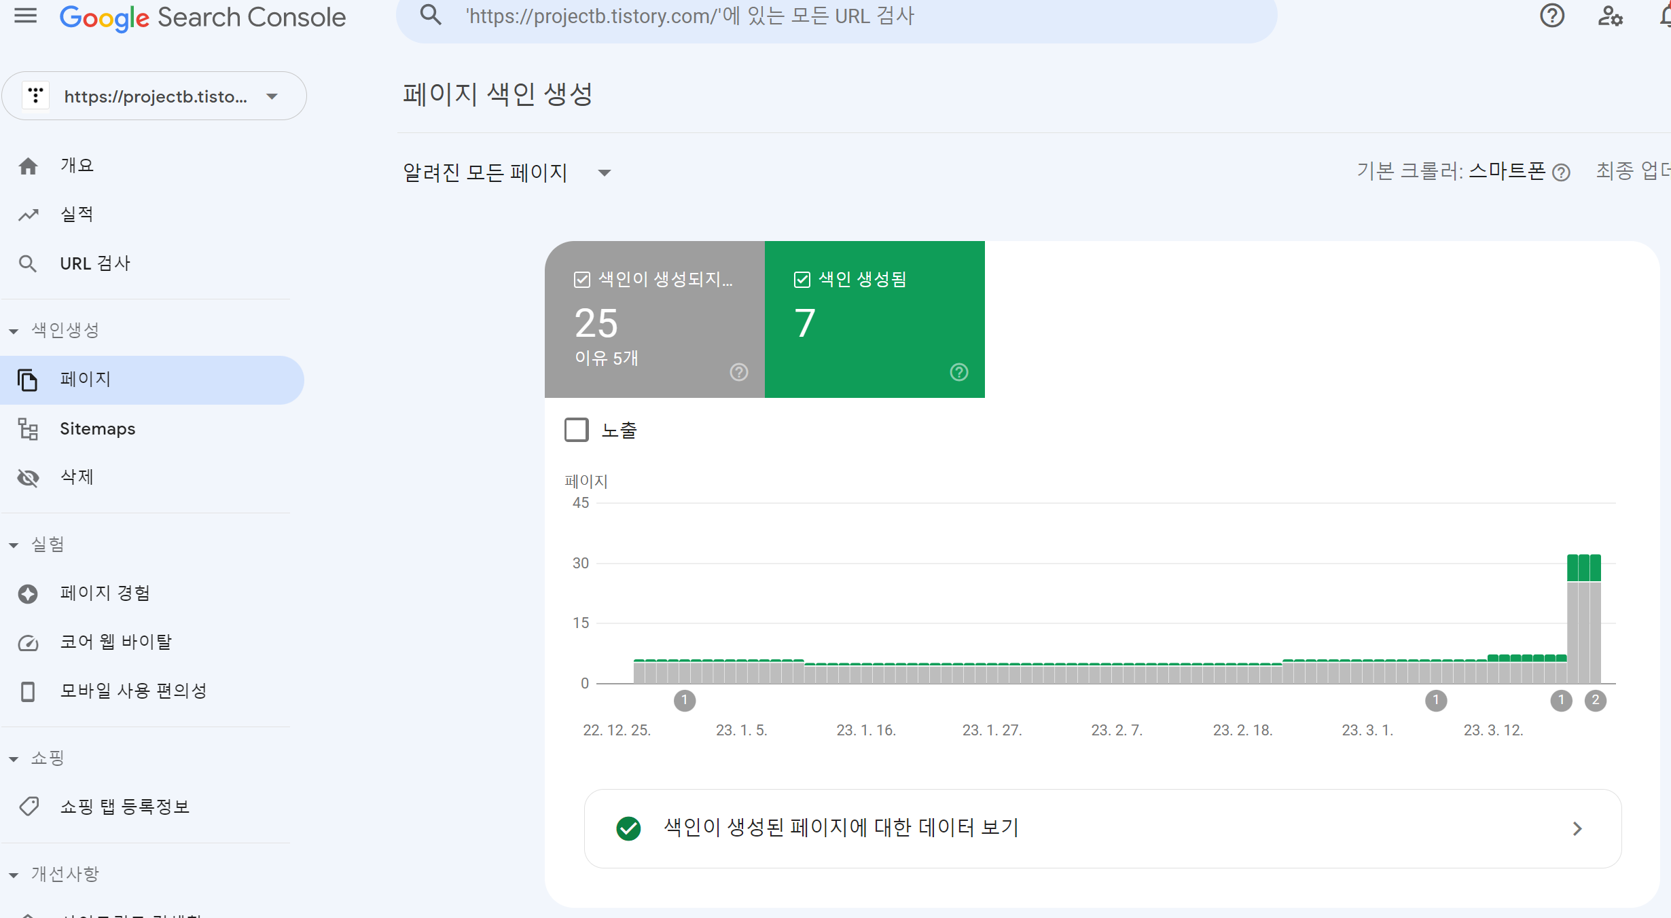Select 코어 웹 바이탈 menu item
1671x918 pixels.
click(115, 642)
